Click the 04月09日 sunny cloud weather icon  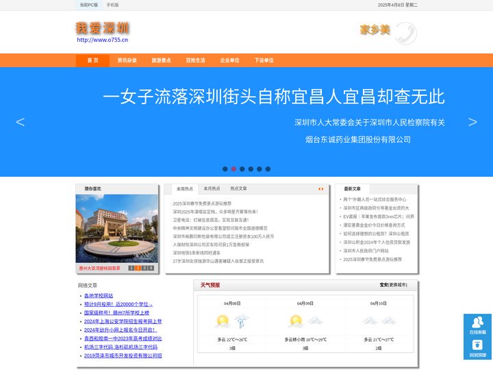296,321
